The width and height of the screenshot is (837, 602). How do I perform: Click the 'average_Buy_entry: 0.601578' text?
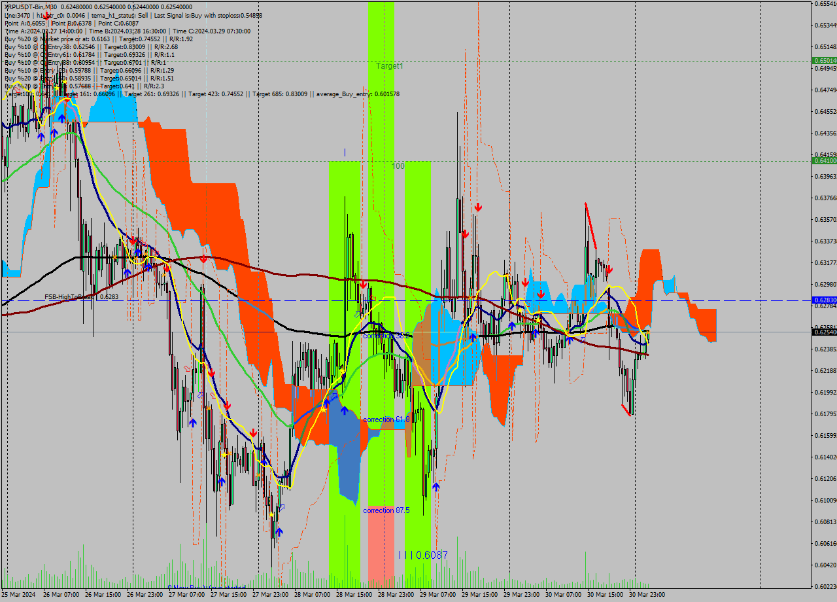coord(358,94)
